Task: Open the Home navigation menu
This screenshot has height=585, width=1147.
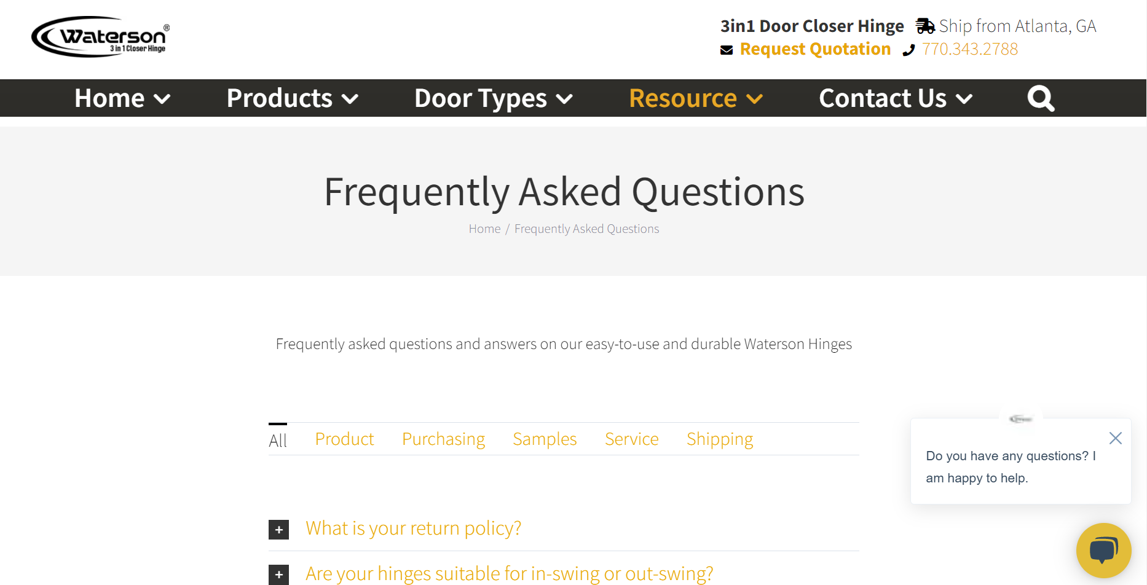Action: (122, 98)
